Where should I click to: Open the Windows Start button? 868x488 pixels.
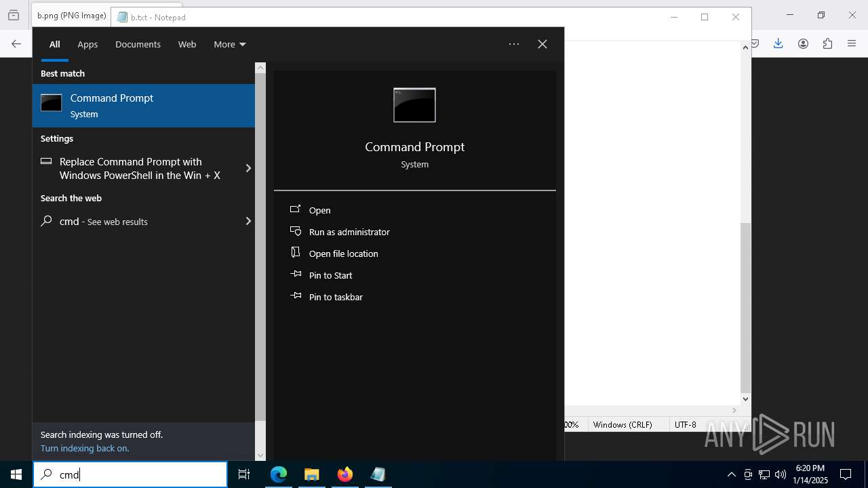point(16,474)
